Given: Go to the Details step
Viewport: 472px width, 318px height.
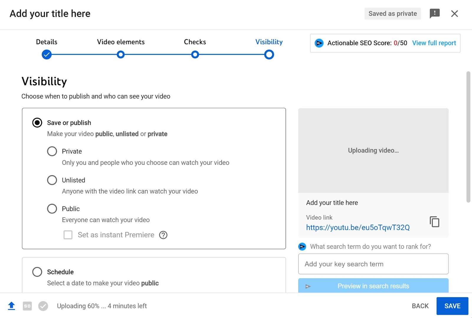Looking at the screenshot, I should pyautogui.click(x=47, y=54).
